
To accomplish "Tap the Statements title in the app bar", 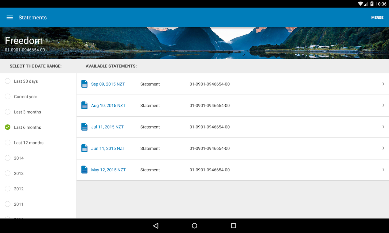I will coord(33,18).
